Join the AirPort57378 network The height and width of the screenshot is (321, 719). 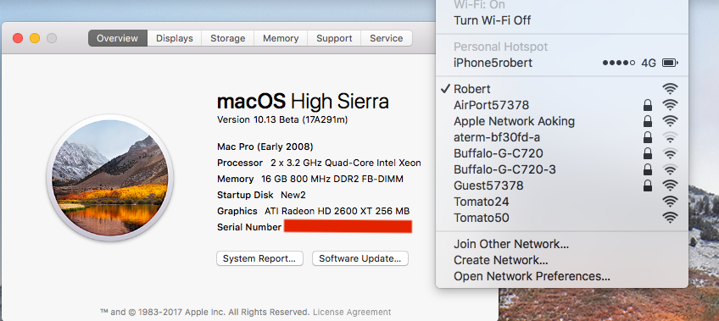point(561,105)
